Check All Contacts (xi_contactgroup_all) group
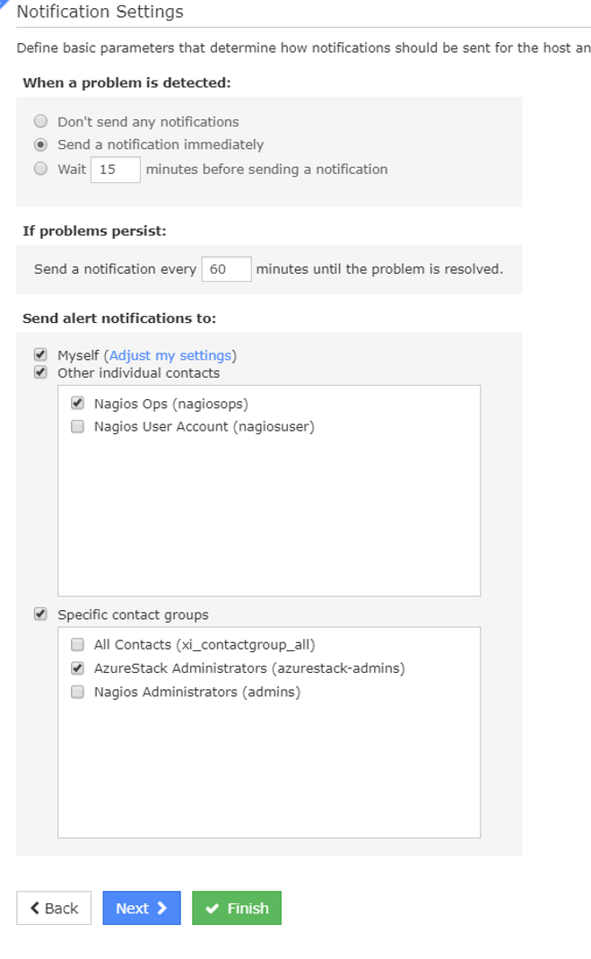591x959 pixels. (x=77, y=644)
